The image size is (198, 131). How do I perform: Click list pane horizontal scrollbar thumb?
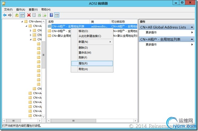73,121
